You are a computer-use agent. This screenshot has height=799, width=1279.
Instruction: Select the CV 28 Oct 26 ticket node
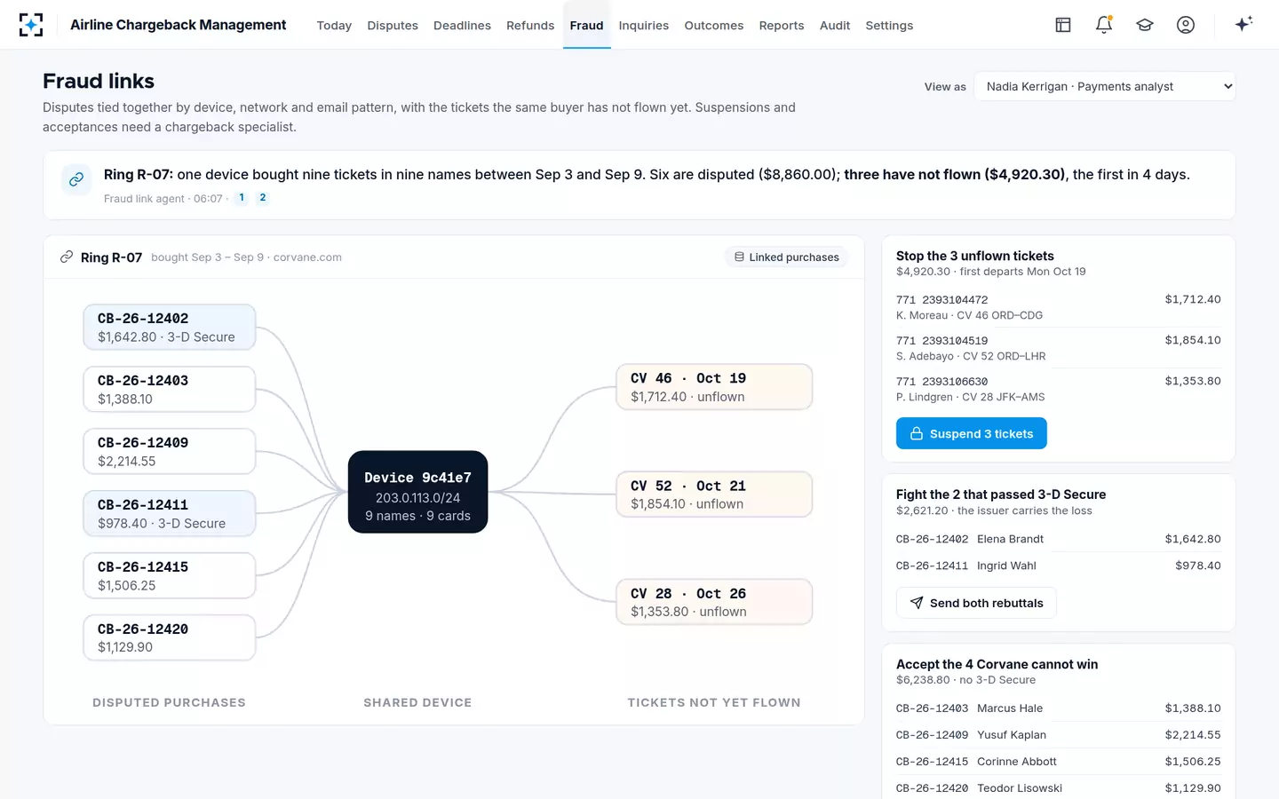click(714, 602)
